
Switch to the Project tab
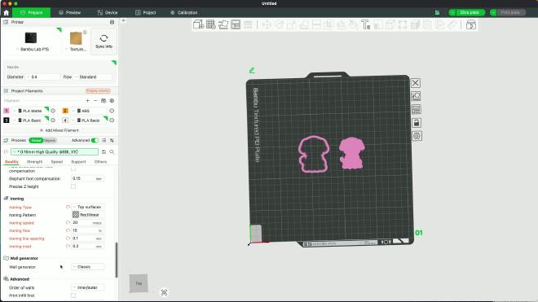point(146,13)
